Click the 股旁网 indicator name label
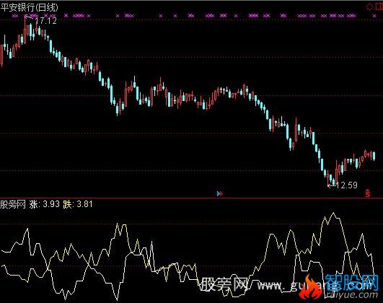This screenshot has height=303, width=383. [x=13, y=204]
